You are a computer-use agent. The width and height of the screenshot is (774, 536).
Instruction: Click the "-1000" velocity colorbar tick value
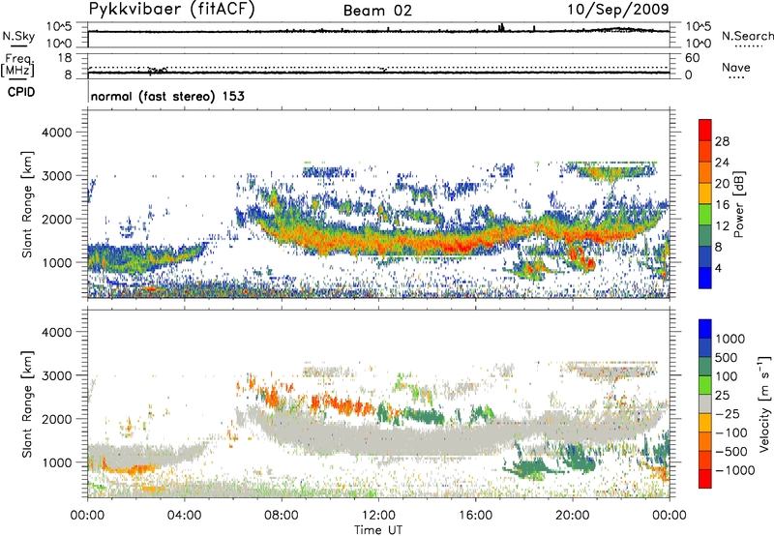tap(735, 470)
